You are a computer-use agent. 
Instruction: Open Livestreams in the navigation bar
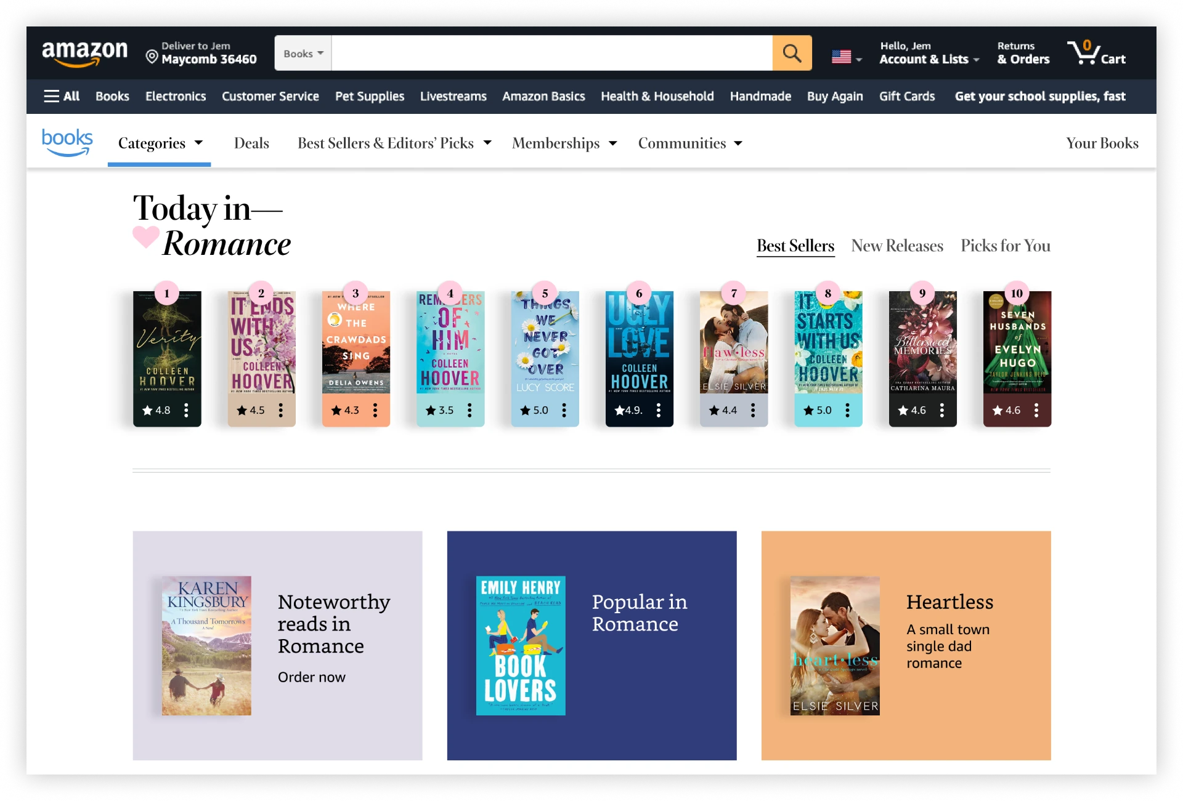point(453,96)
